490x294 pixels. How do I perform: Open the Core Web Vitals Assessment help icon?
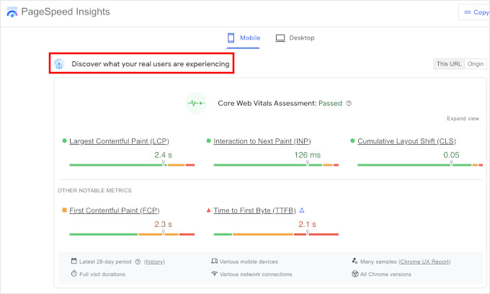pyautogui.click(x=349, y=103)
